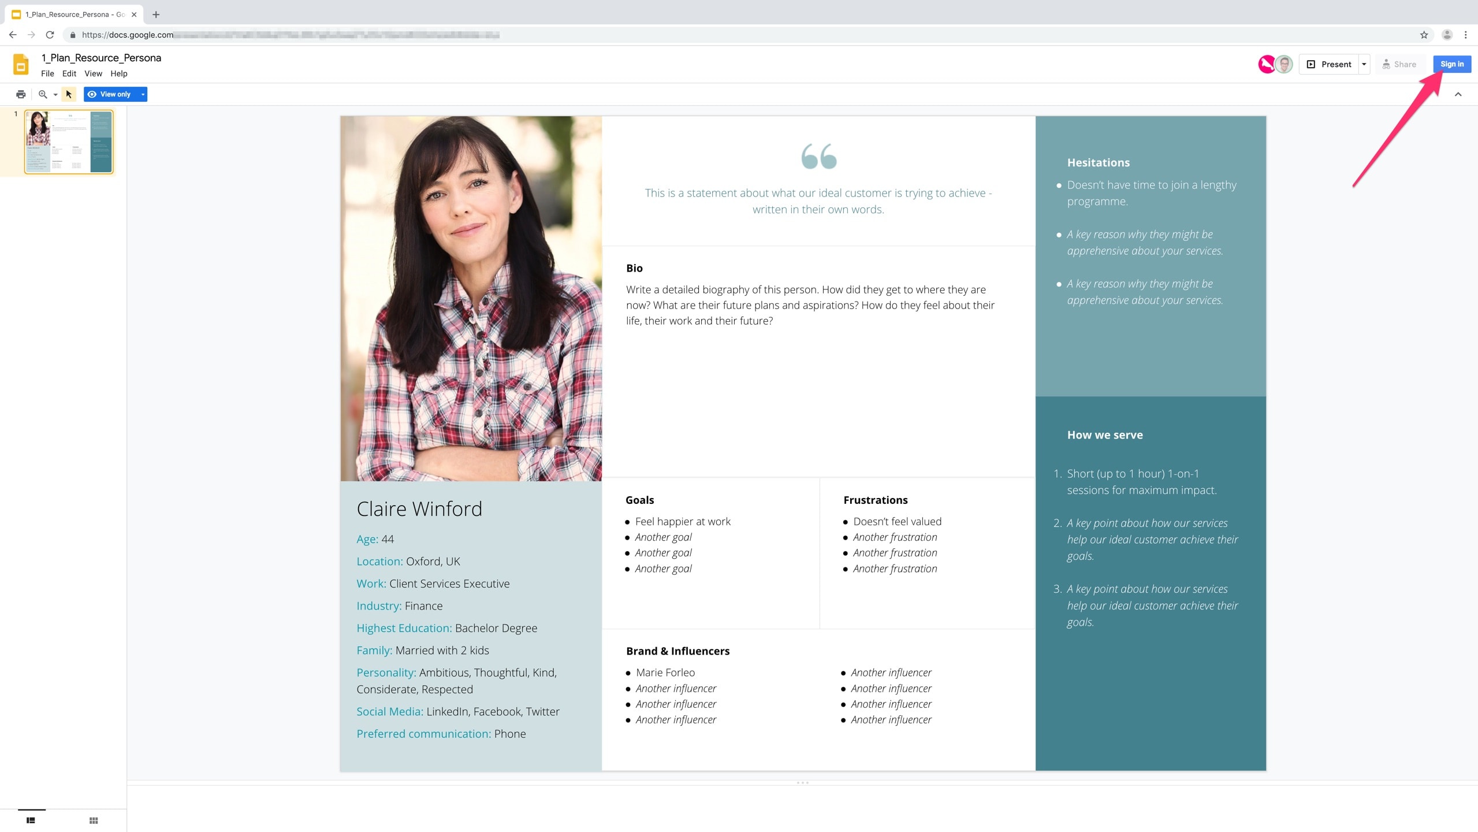The image size is (1478, 832).
Task: Click the blue Sign in button
Action: click(1451, 64)
